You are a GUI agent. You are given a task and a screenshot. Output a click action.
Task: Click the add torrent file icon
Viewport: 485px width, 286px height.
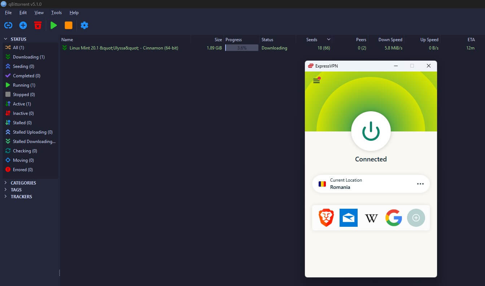[x=23, y=25]
